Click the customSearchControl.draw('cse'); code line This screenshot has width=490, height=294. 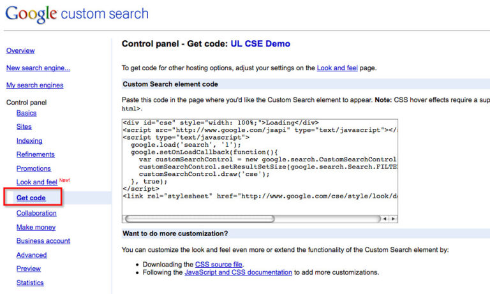coord(204,174)
